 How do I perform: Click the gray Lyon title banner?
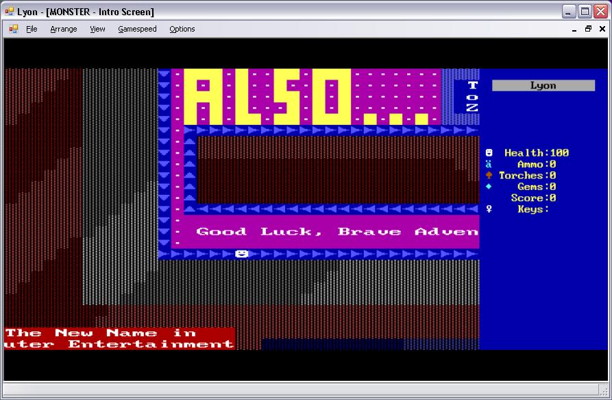coord(543,86)
